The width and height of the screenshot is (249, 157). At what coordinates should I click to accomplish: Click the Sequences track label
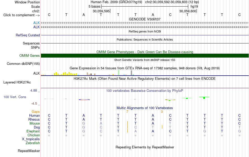[31, 43]
